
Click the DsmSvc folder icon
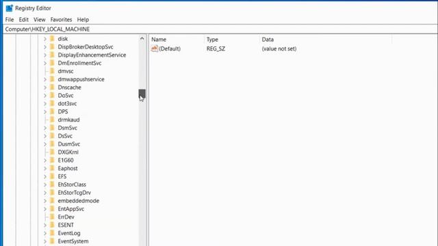click(52, 128)
